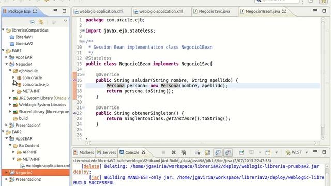Fold the saludar method at line 15
The image size is (331, 186).
[83, 74]
